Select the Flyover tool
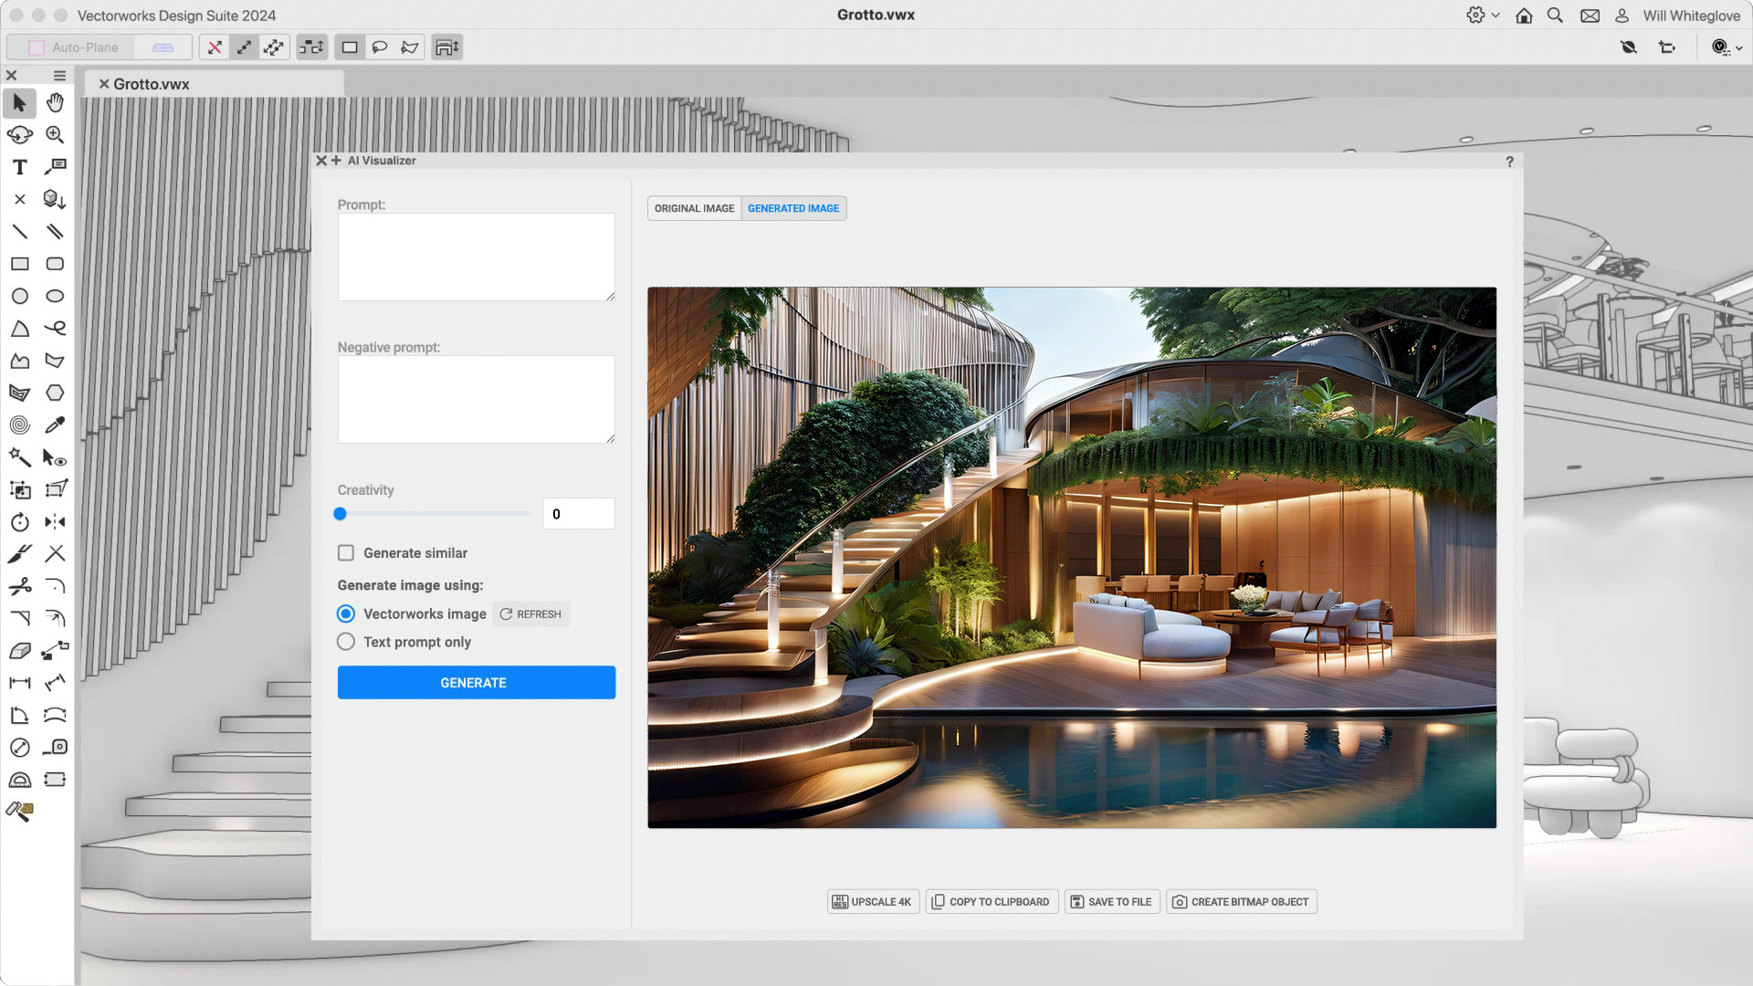 19,135
